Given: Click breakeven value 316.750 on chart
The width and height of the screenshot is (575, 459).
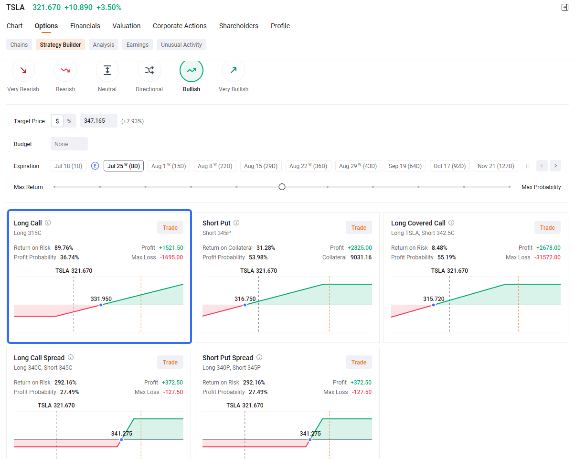Looking at the screenshot, I should (245, 299).
